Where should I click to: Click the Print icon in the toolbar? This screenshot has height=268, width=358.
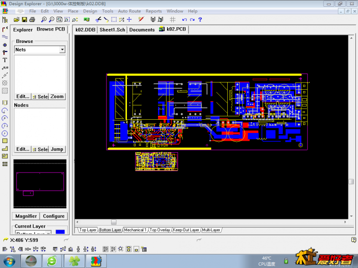point(32,20)
